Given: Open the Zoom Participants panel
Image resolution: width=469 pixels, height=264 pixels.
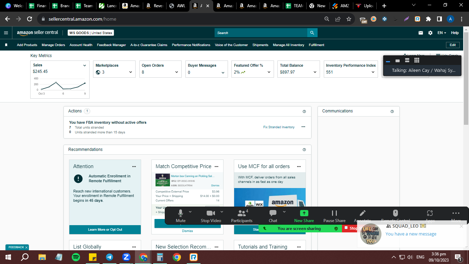Looking at the screenshot, I should click(x=242, y=216).
